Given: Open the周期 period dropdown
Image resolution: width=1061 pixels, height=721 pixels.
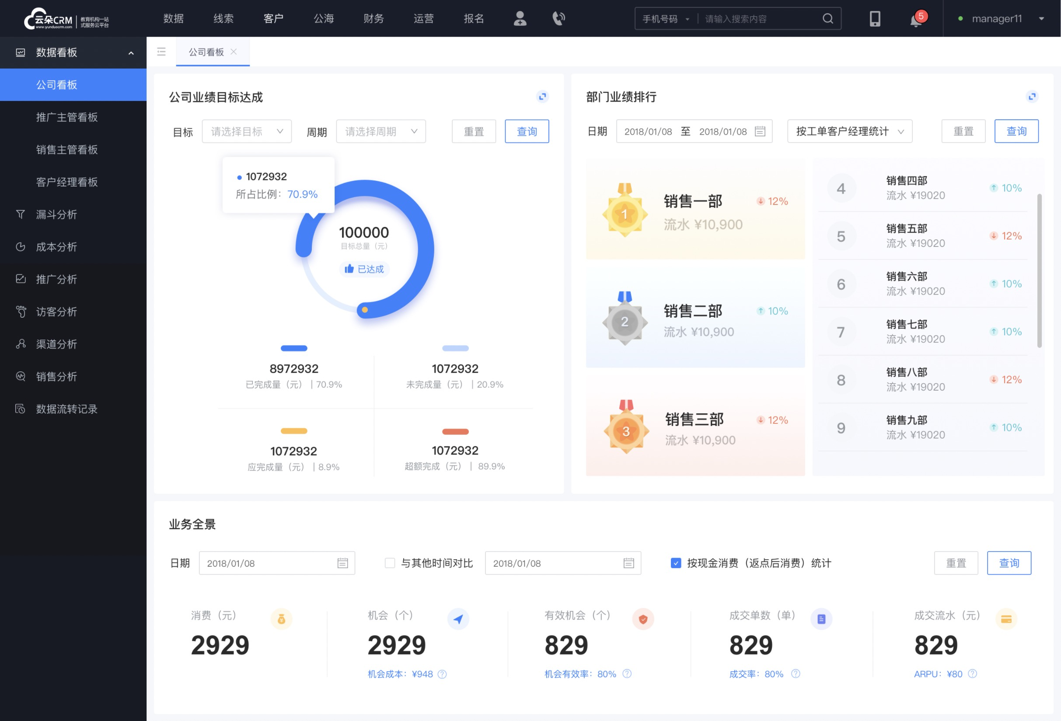Looking at the screenshot, I should tap(379, 131).
